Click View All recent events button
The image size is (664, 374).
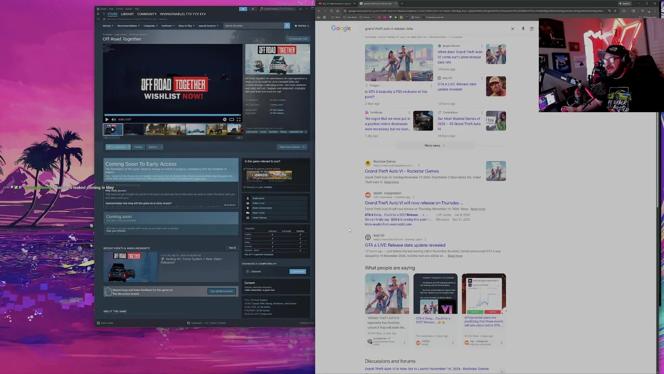(232, 248)
